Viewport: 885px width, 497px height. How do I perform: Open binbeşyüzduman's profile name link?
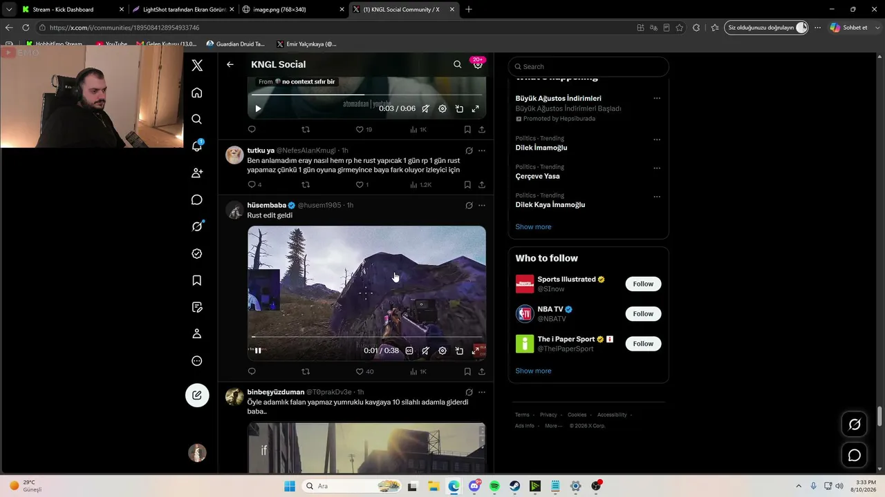coord(276,392)
